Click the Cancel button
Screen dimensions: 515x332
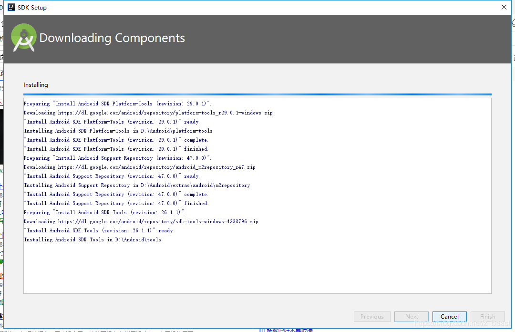(x=449, y=317)
